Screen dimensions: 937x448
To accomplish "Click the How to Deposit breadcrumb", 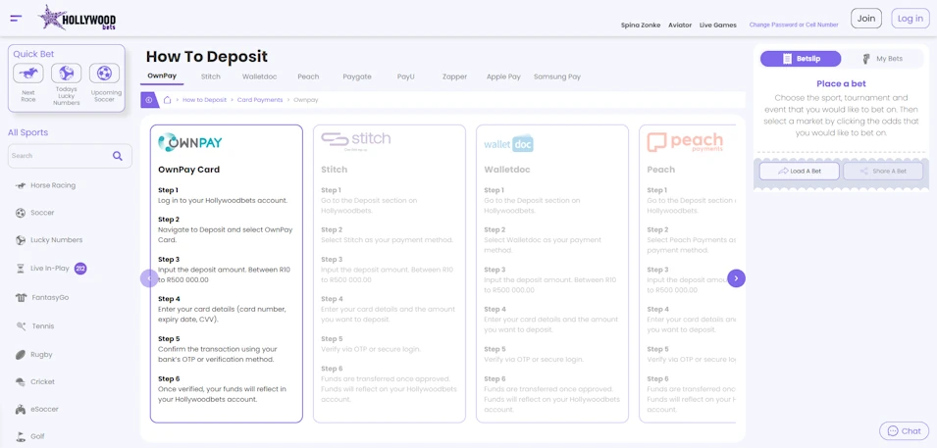I will coord(204,100).
